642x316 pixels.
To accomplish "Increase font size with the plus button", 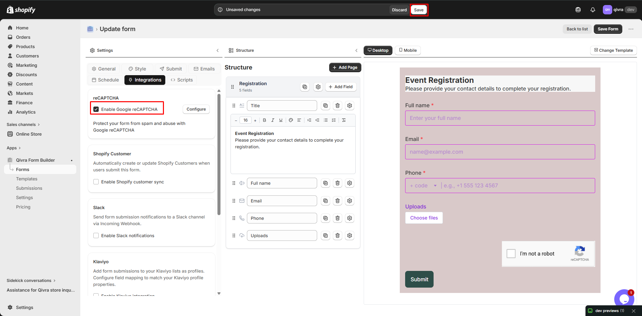I will pos(255,121).
